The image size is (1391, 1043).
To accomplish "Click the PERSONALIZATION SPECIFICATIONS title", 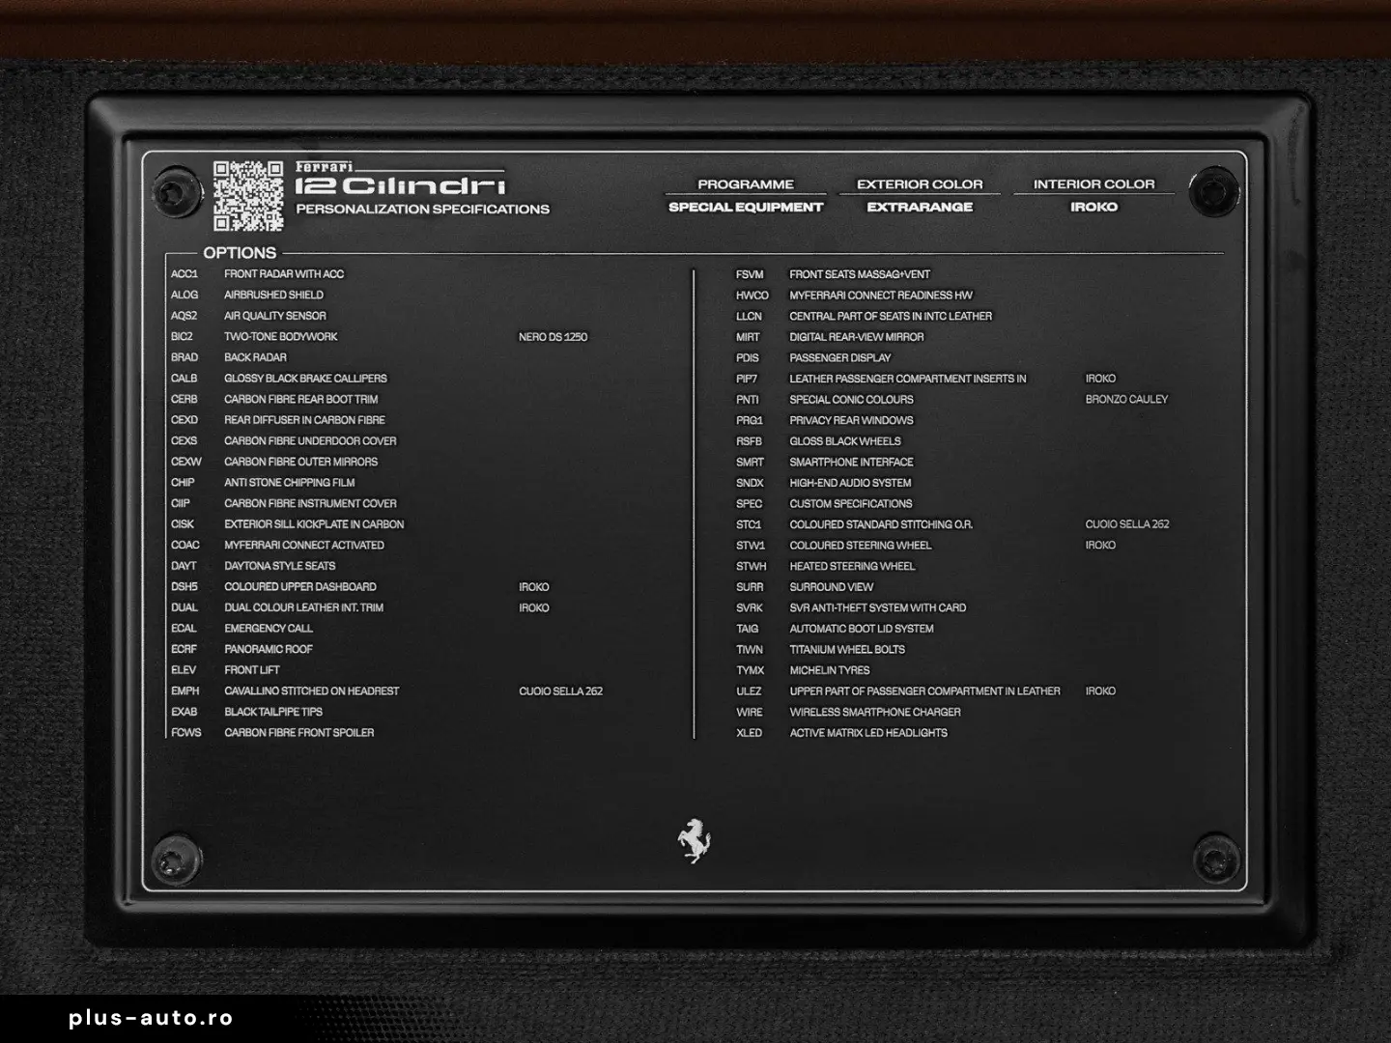I will (x=422, y=209).
